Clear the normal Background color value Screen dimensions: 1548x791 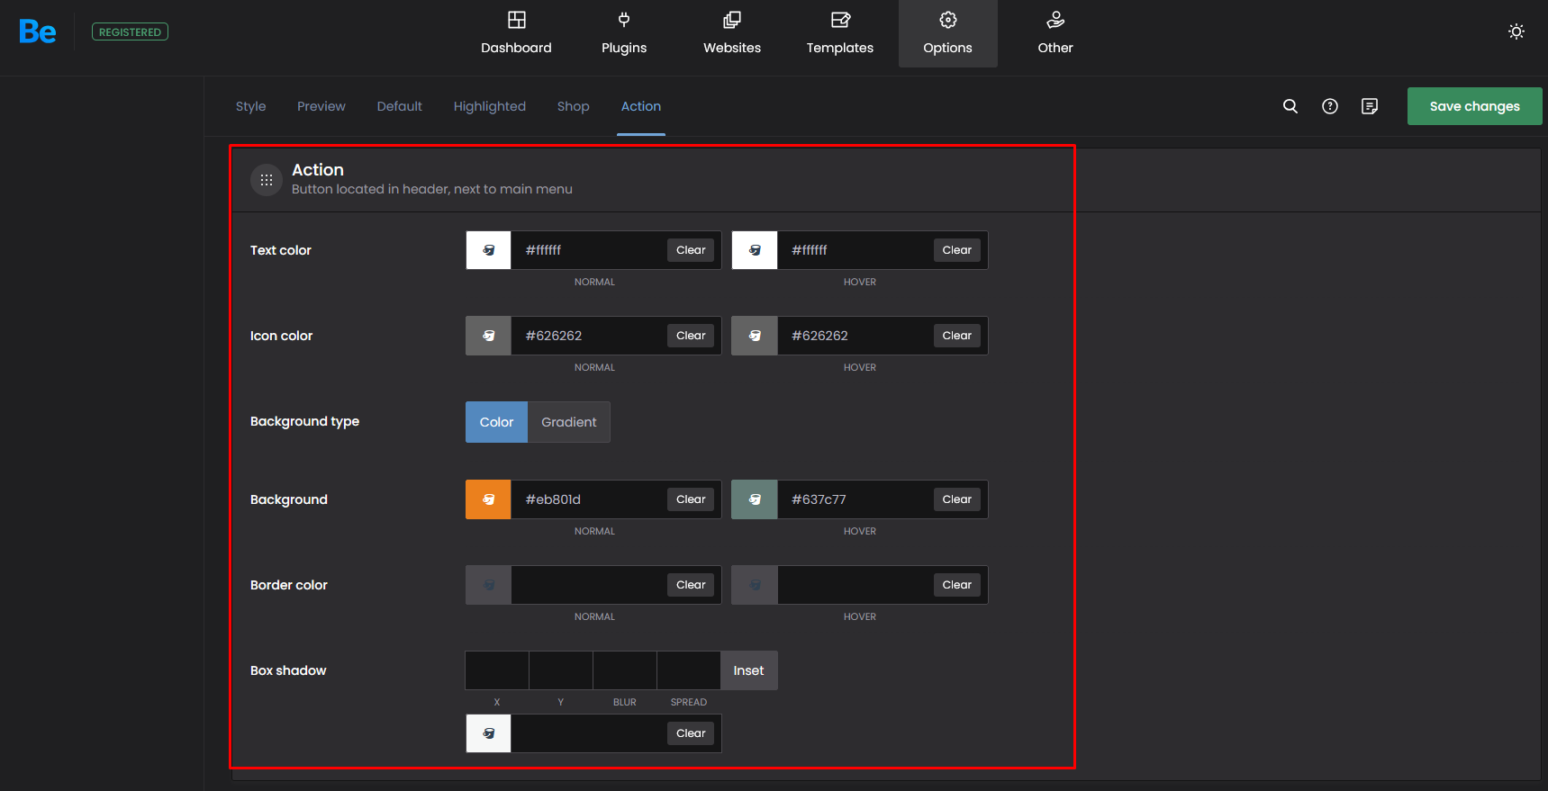[x=691, y=499]
